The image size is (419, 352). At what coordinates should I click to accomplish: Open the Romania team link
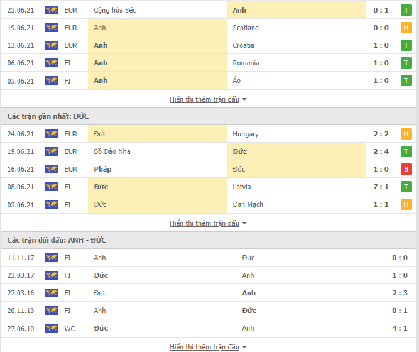coord(246,63)
